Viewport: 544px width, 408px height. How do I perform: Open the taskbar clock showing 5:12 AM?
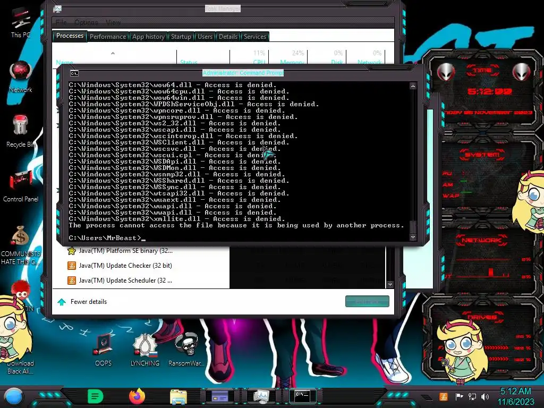pyautogui.click(x=515, y=396)
